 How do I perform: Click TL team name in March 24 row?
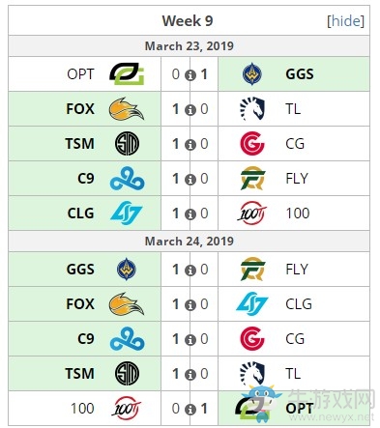pyautogui.click(x=293, y=374)
